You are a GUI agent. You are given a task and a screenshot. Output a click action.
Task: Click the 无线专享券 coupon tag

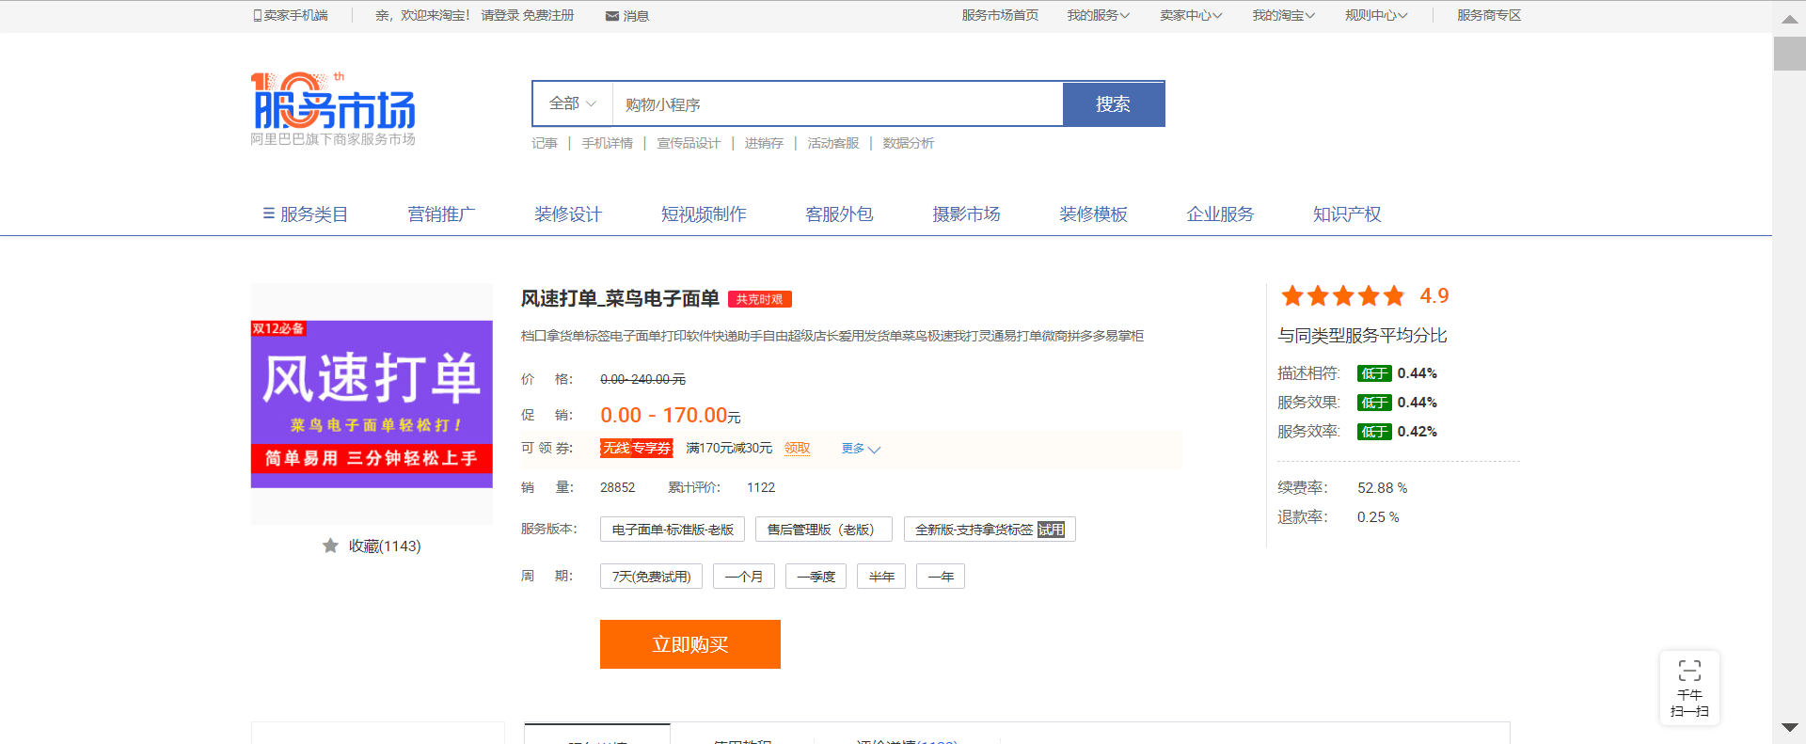(x=637, y=449)
